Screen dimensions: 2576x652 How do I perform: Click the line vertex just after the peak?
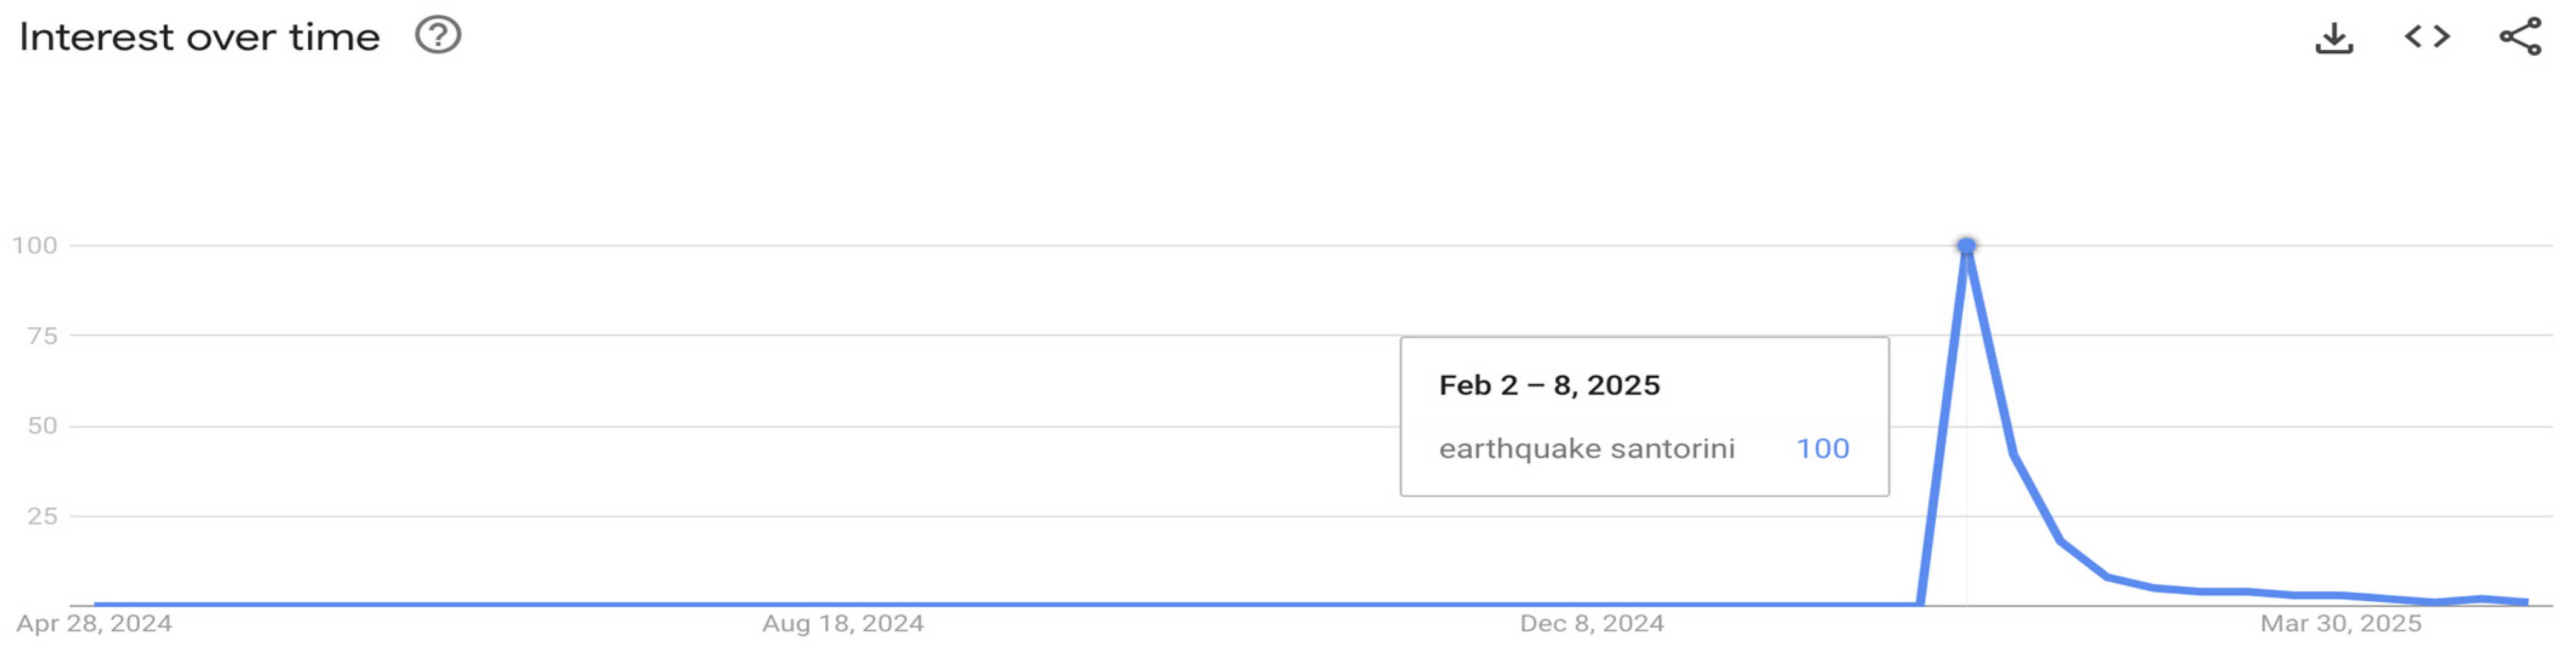point(2013,455)
